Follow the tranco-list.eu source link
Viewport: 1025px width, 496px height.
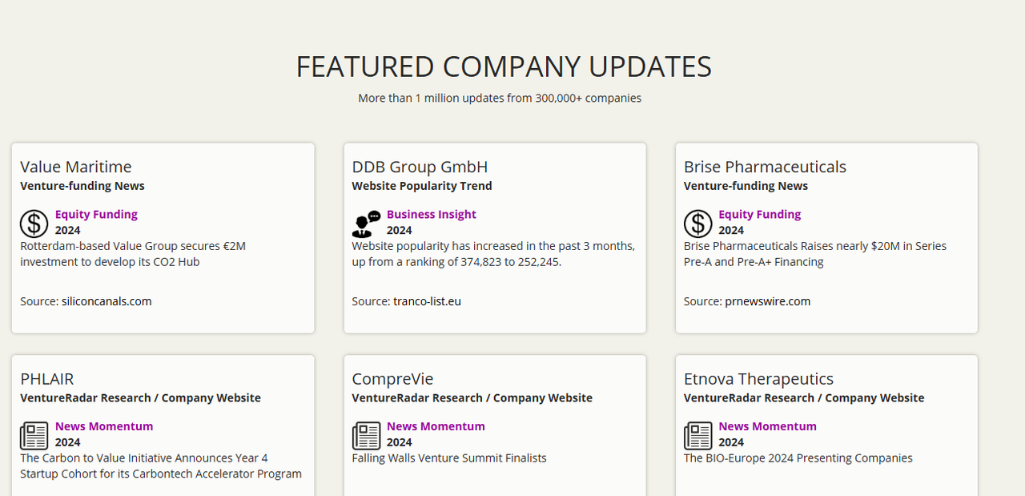point(427,301)
